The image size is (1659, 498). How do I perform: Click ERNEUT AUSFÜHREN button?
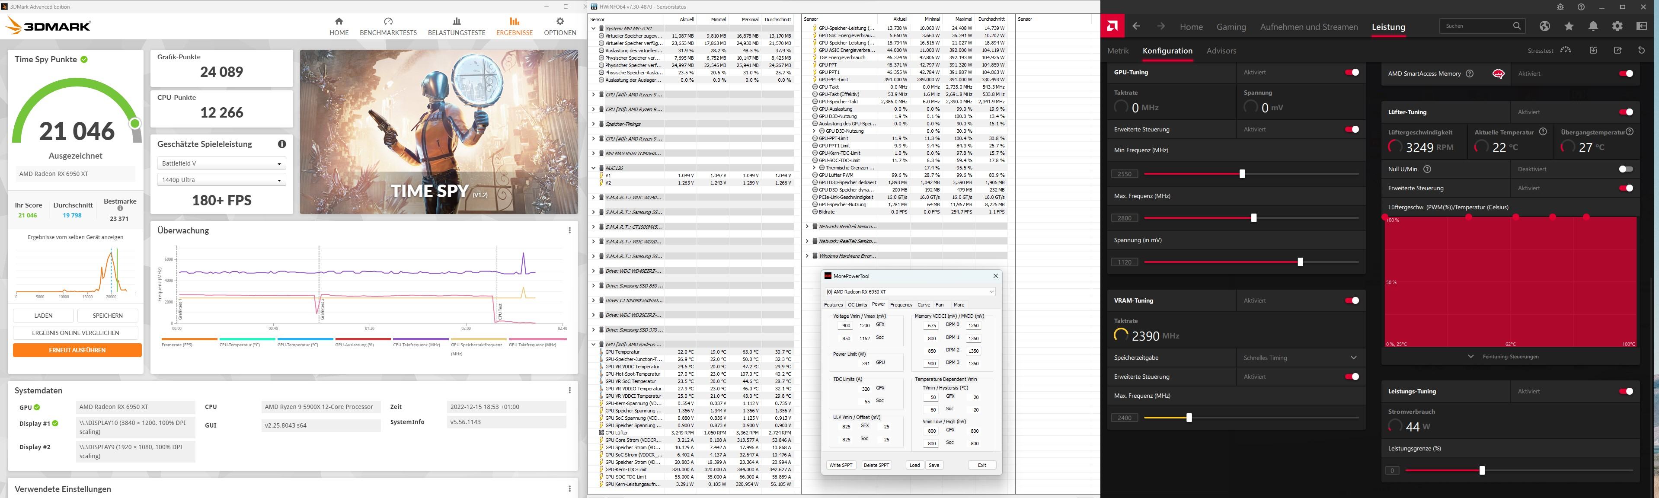click(77, 350)
